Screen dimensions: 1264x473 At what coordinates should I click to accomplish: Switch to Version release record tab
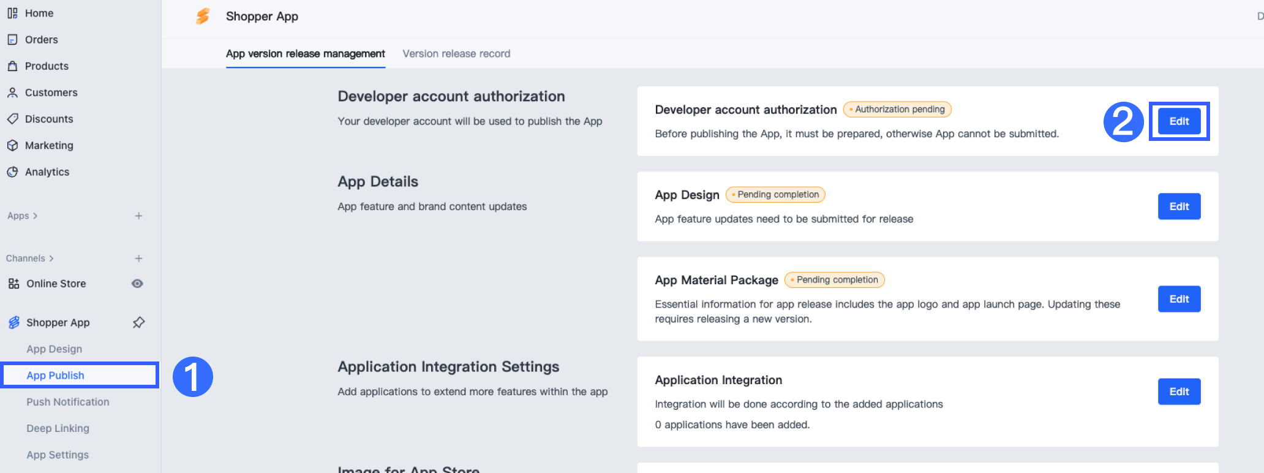(456, 54)
